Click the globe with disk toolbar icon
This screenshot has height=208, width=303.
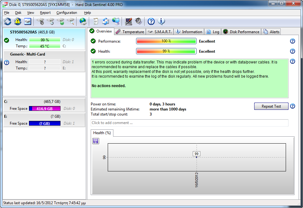tap(83, 21)
